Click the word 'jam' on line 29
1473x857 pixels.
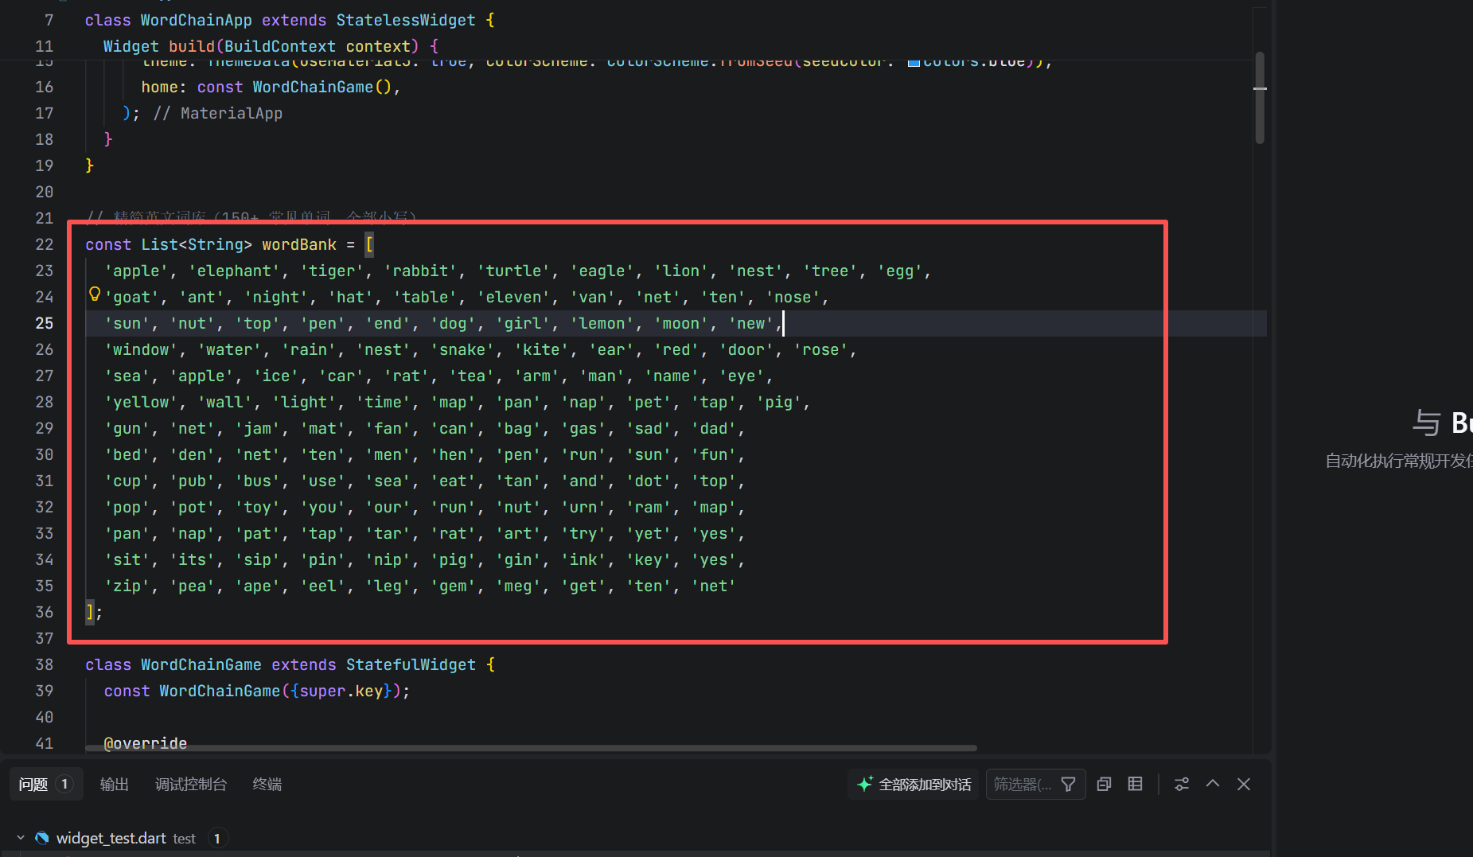(257, 428)
